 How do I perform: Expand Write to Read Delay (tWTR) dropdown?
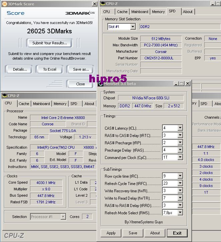tap(180, 198)
